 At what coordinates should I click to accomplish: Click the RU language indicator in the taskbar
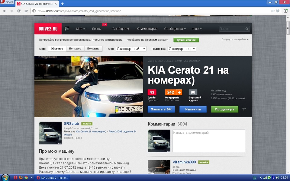tap(254, 178)
